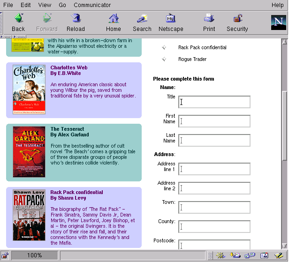Viewport: 289px width, 262px height.
Task: Click 'By Alex Garland' author text
Action: pyautogui.click(x=69, y=135)
